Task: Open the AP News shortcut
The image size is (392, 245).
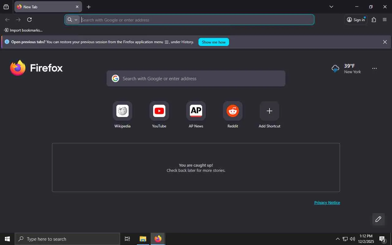Action: [x=196, y=115]
